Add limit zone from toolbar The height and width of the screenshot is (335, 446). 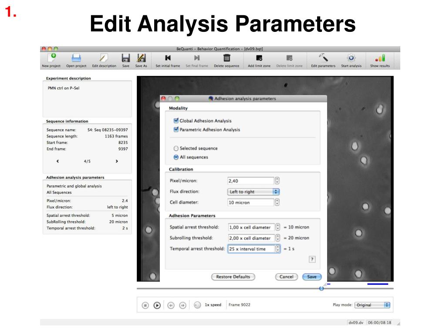click(x=259, y=58)
